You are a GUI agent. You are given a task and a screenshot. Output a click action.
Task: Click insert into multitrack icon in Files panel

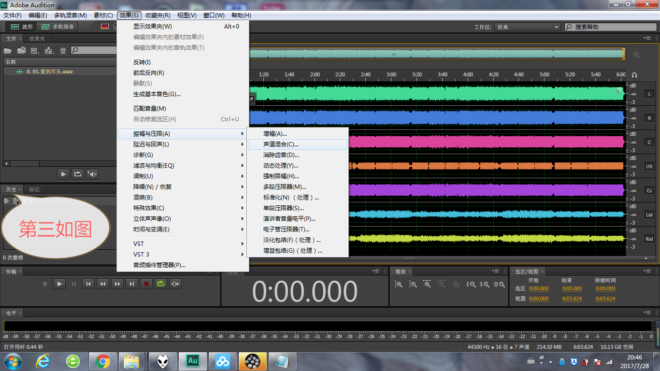click(49, 50)
